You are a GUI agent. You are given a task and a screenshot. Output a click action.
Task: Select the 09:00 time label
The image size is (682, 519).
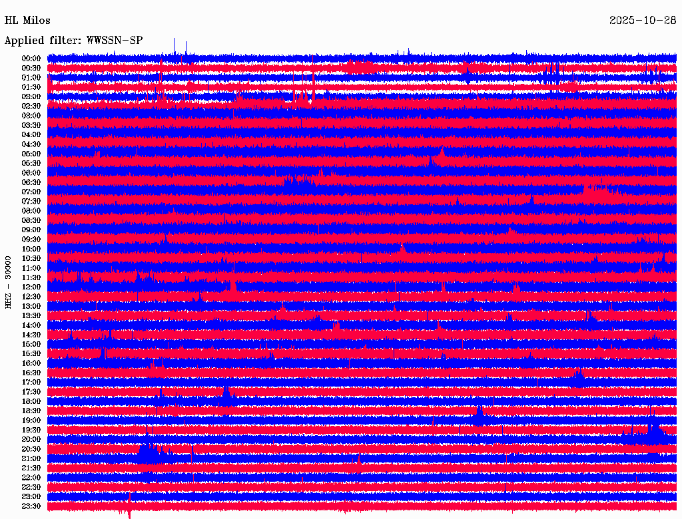(31, 230)
